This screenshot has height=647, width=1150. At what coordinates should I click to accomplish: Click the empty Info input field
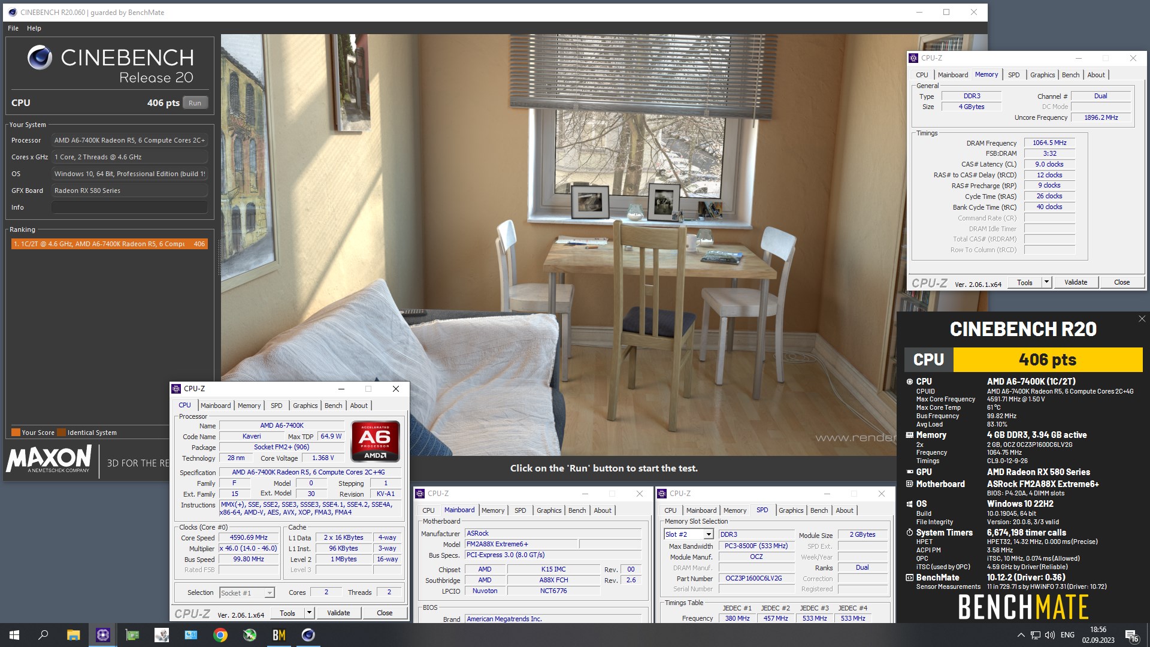click(x=129, y=207)
